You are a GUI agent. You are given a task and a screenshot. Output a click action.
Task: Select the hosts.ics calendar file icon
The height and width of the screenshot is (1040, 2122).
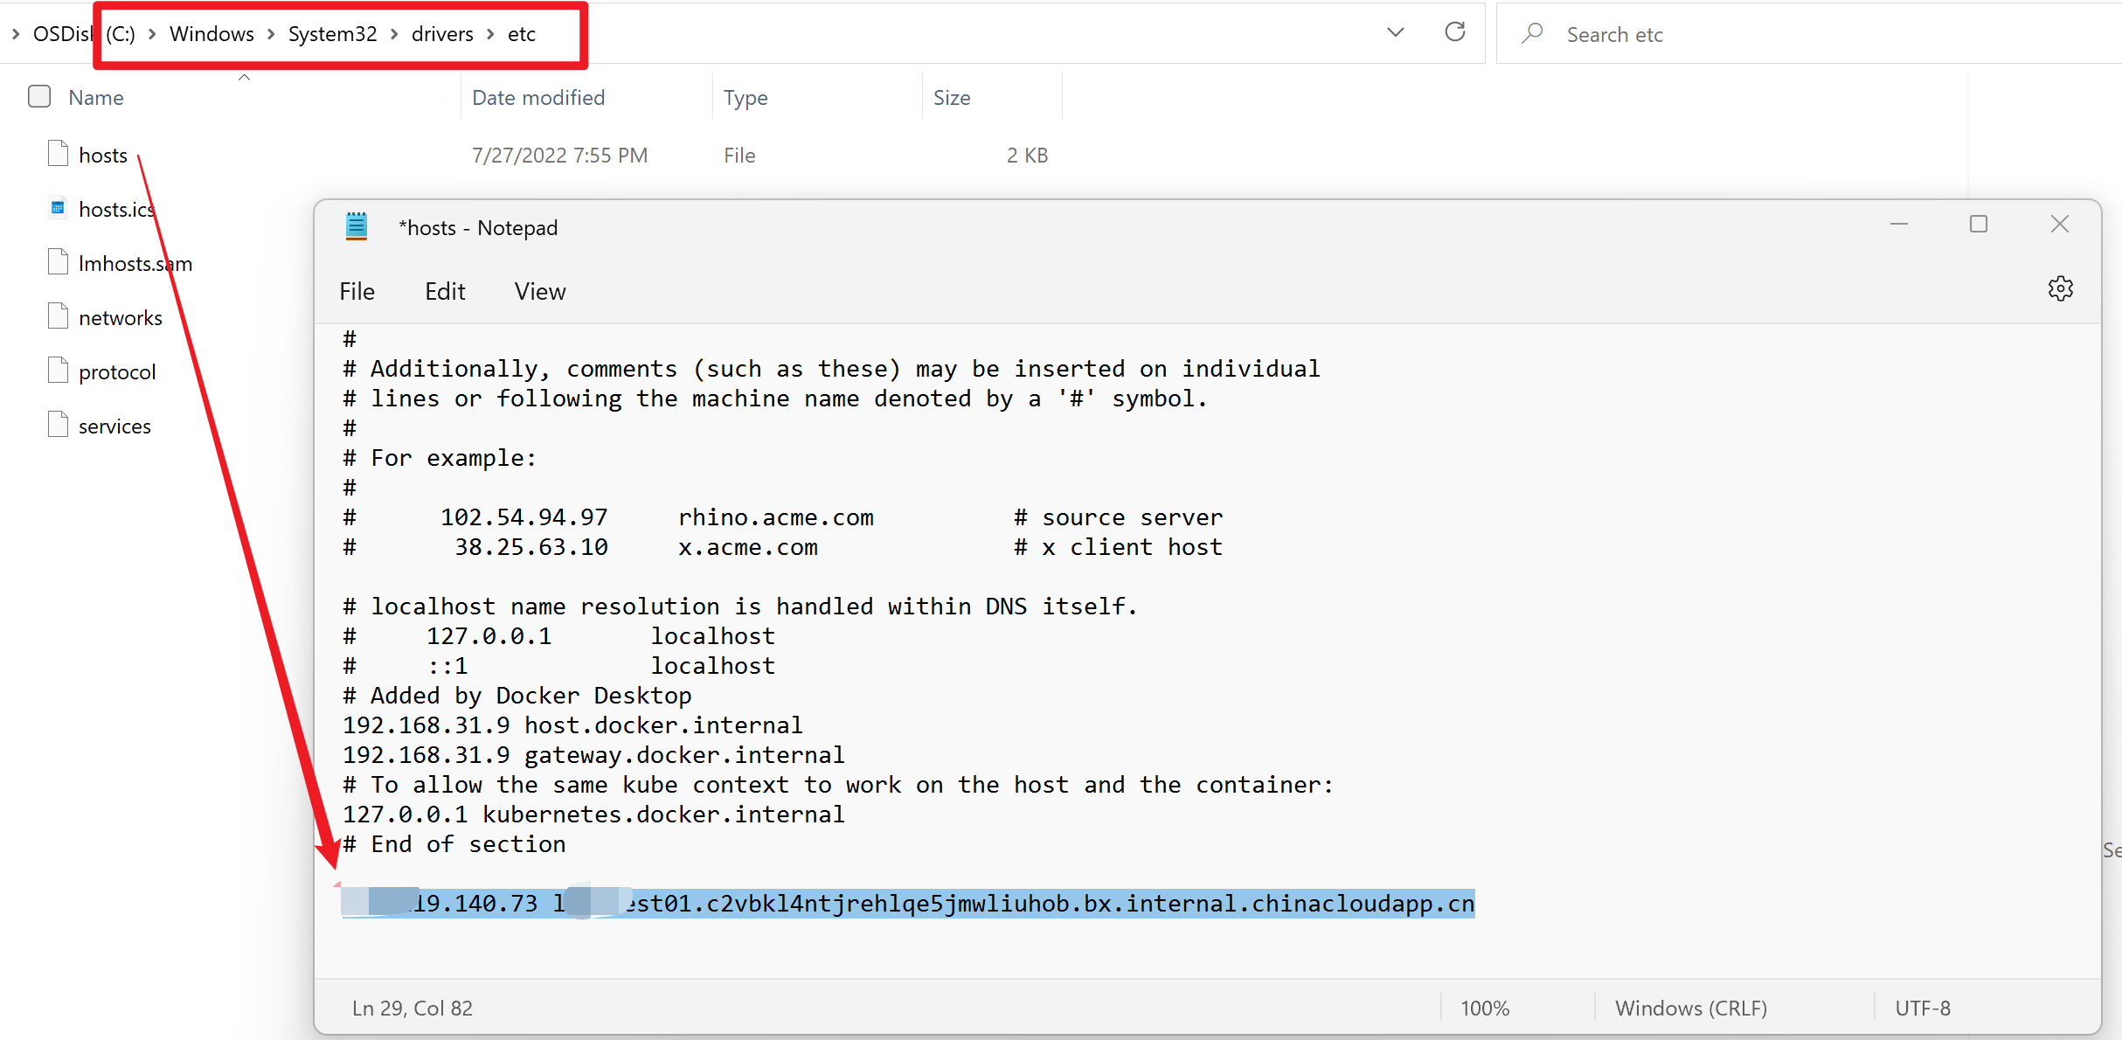58,208
